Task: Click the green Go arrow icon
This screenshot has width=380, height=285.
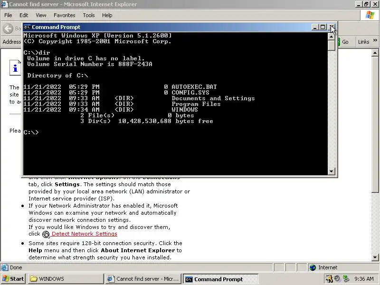Action: click(x=339, y=42)
